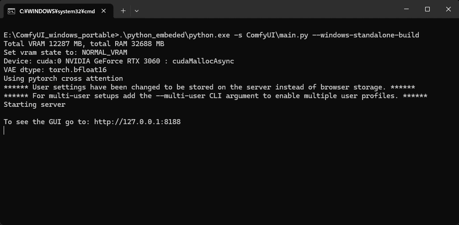Click the Total VRAM 12287 MB line
Image resolution: width=459 pixels, height=225 pixels.
pos(84,44)
